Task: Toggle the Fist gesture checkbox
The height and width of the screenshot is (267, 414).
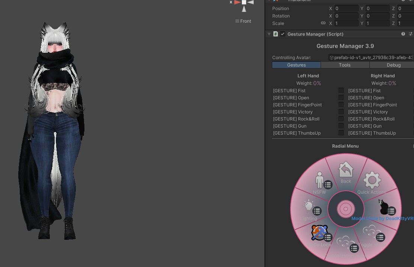Action: click(x=341, y=90)
